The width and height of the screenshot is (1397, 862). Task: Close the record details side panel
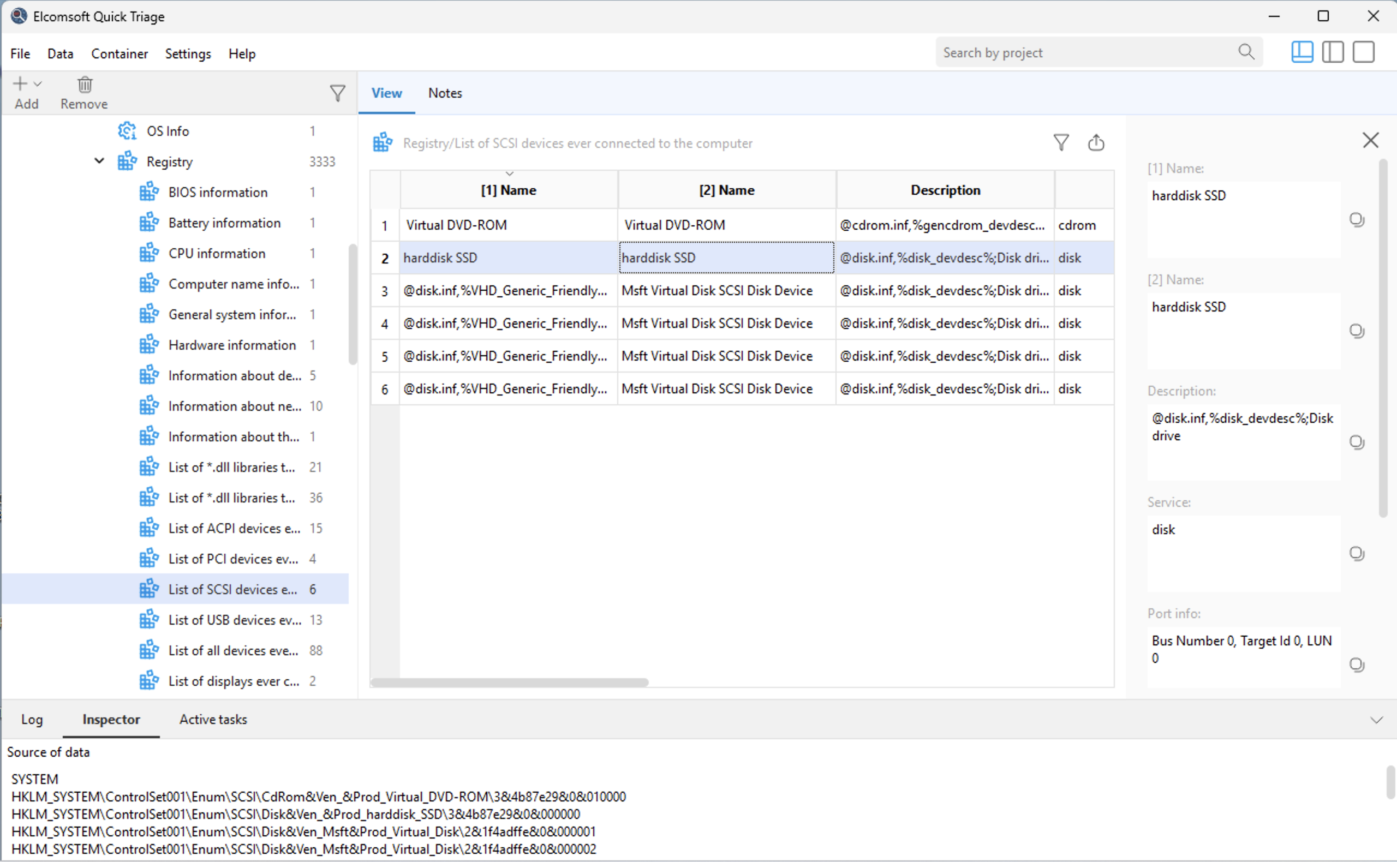pos(1370,140)
